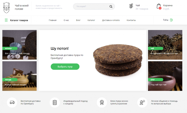Click the tea leaf icon

coord(131,6)
